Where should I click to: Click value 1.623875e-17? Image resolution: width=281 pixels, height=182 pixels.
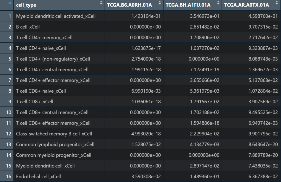146,48
